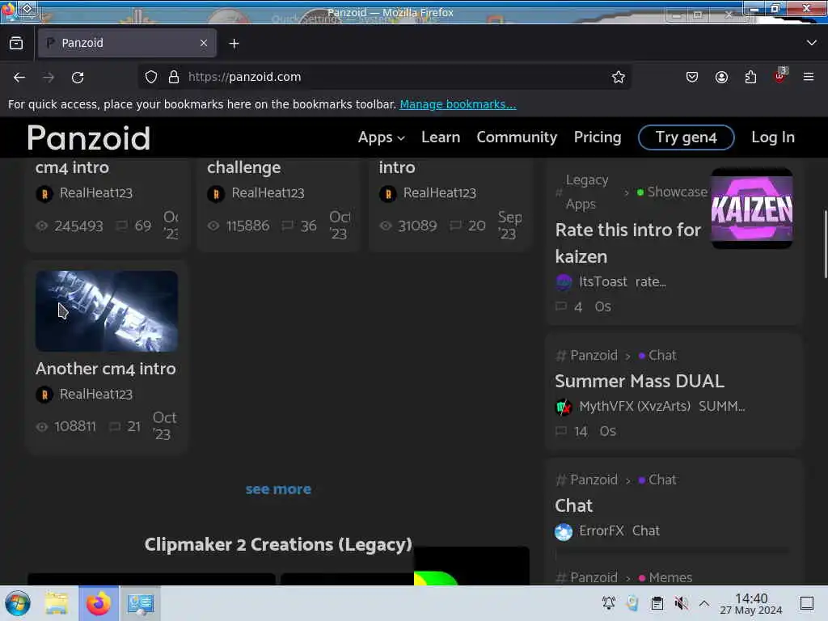Viewport: 828px width, 621px height.
Task: Click RealHeat123 avatar on challenge card
Action: pos(216,194)
